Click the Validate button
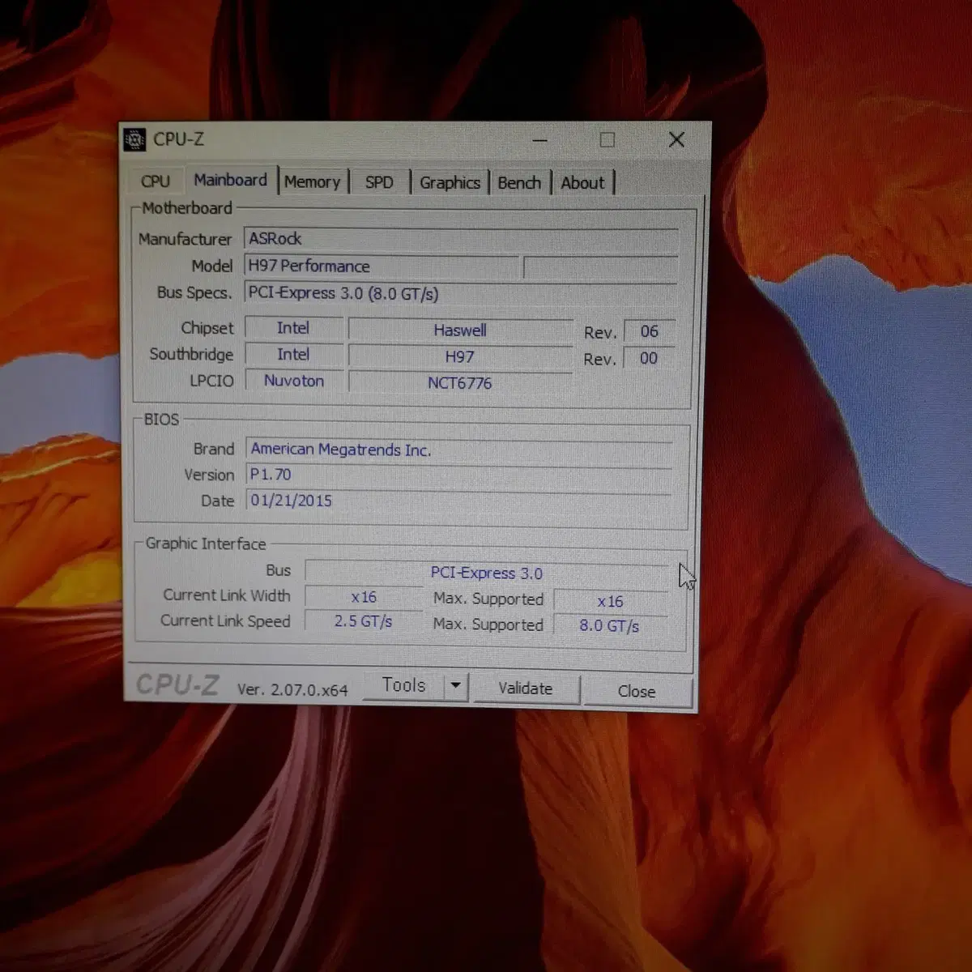The width and height of the screenshot is (972, 972). pyautogui.click(x=526, y=688)
